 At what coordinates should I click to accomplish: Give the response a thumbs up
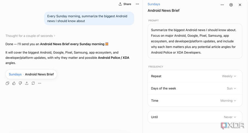pyautogui.click(x=14, y=83)
